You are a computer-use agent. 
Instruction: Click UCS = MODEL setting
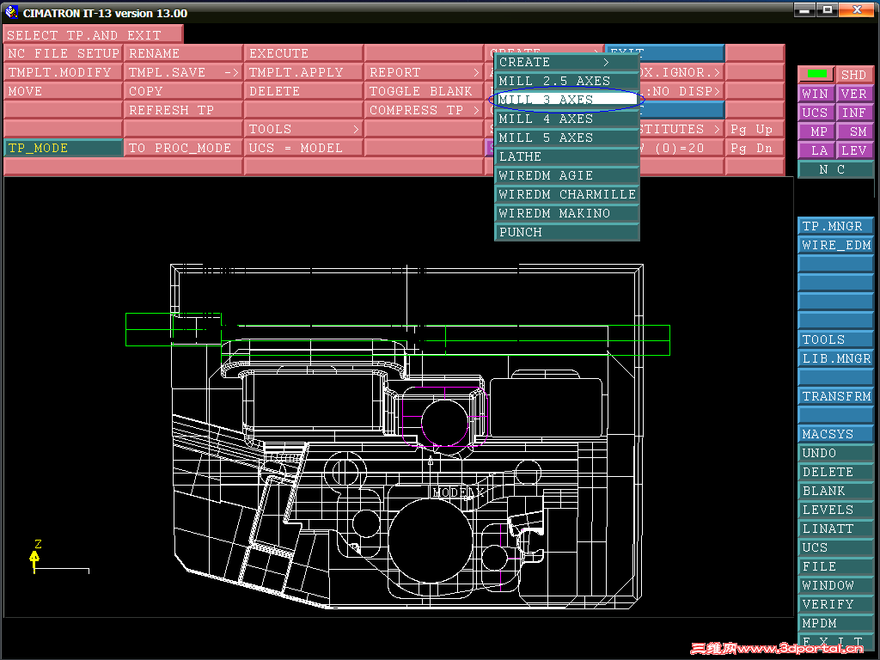[303, 148]
